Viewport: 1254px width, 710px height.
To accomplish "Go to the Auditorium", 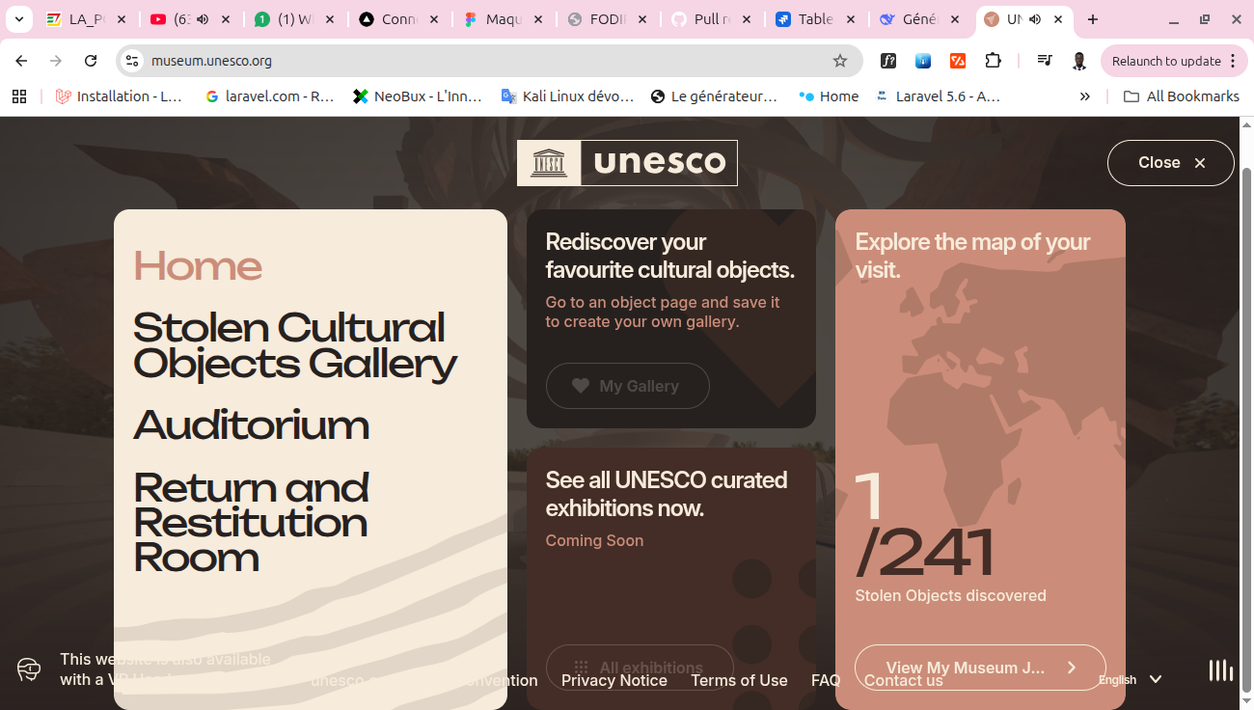I will pos(251,425).
